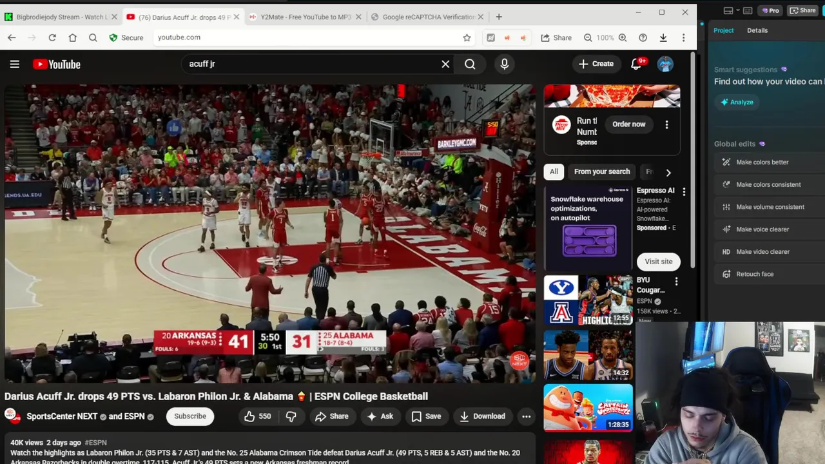The image size is (825, 464).
Task: Switch to the Bigbrodiejody Stream tab
Action: (62, 17)
